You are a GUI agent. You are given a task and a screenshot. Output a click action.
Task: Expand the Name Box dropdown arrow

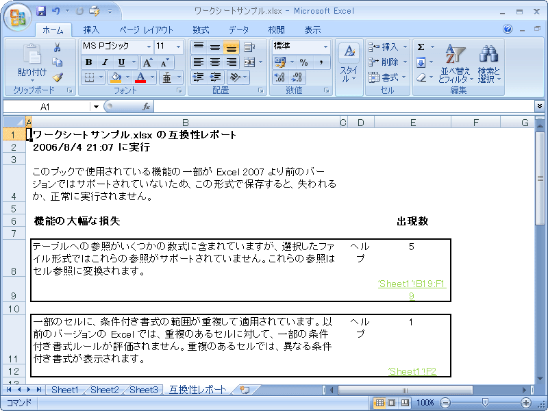coord(96,107)
